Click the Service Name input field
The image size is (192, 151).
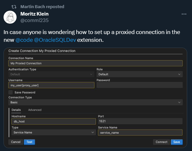point(140,133)
